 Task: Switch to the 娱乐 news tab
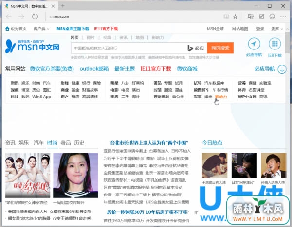click(x=24, y=143)
